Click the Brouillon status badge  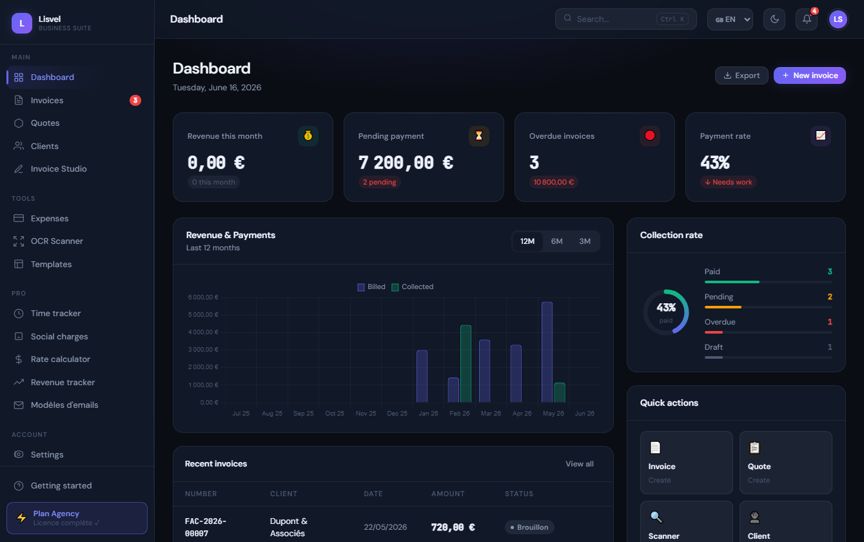point(529,527)
